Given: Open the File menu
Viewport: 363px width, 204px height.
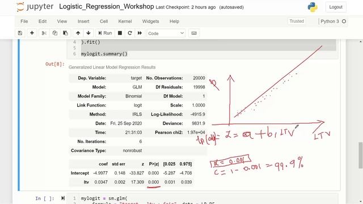Looking at the screenshot, I should click(x=24, y=22).
